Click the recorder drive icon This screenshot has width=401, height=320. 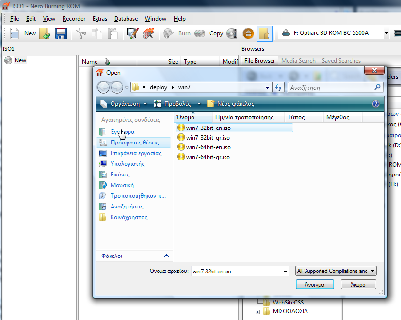(x=286, y=33)
